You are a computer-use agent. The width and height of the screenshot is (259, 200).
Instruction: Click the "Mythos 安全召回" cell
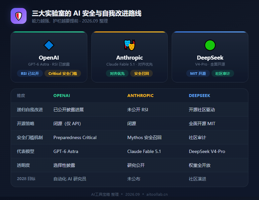[144, 137]
